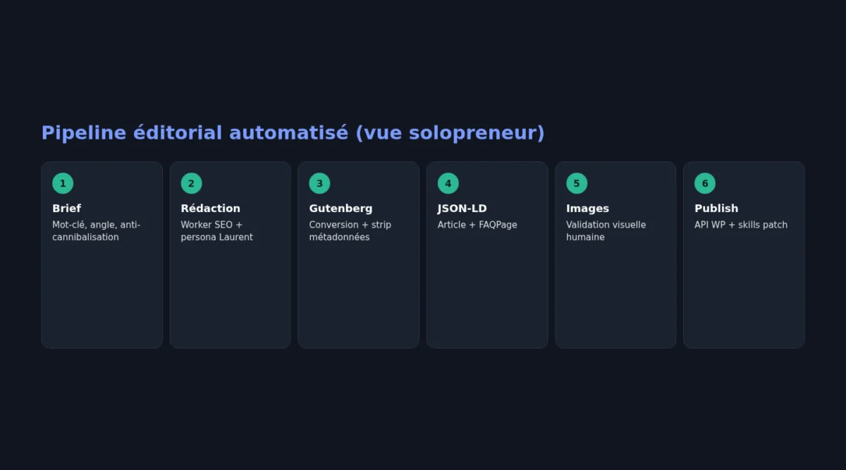Select the Rédaction card title
The image size is (846, 470).
tap(211, 209)
